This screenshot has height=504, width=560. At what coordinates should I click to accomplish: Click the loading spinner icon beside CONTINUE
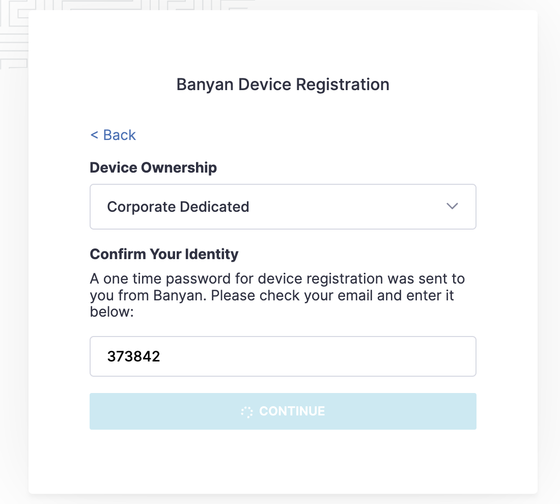(x=247, y=411)
